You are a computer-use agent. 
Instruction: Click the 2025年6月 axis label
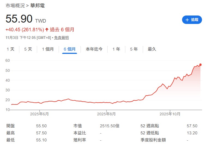click(39, 114)
